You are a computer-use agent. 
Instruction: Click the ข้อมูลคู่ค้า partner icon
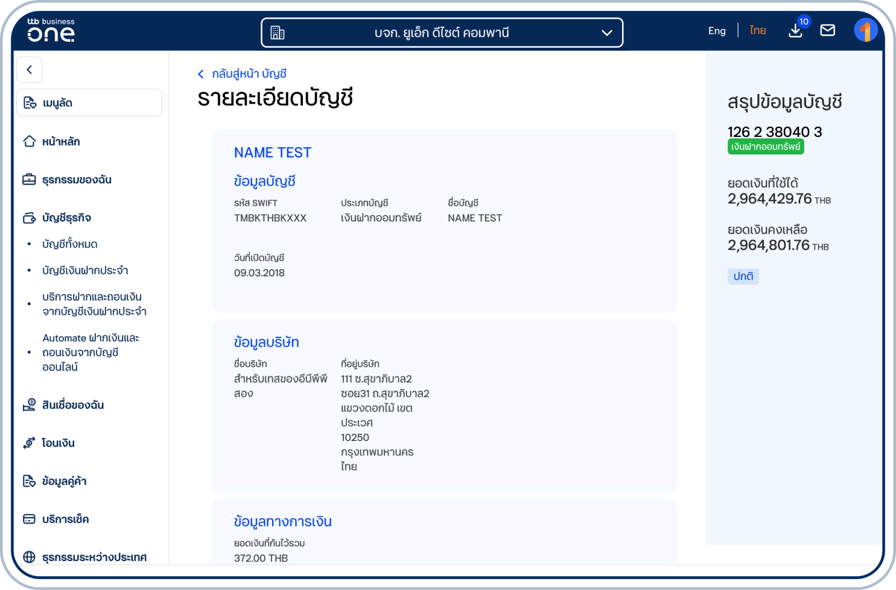pyautogui.click(x=30, y=481)
